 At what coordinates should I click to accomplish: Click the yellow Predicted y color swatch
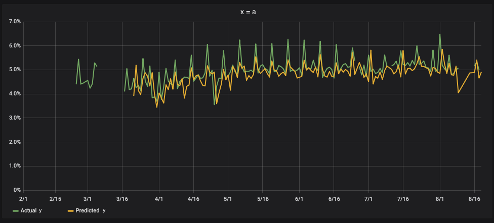(71, 211)
